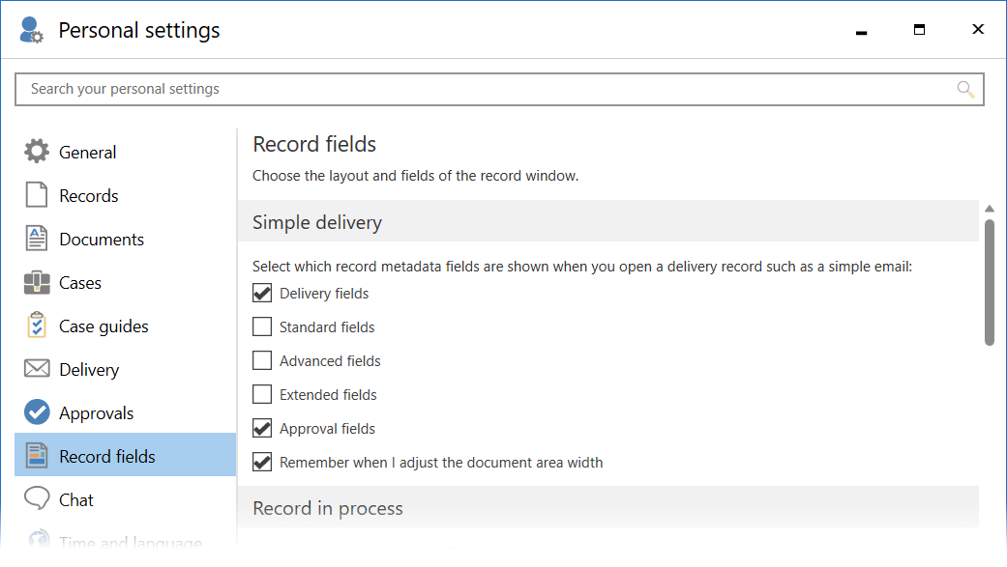Select Record fields in the sidebar
The width and height of the screenshot is (1007, 567).
(x=125, y=455)
